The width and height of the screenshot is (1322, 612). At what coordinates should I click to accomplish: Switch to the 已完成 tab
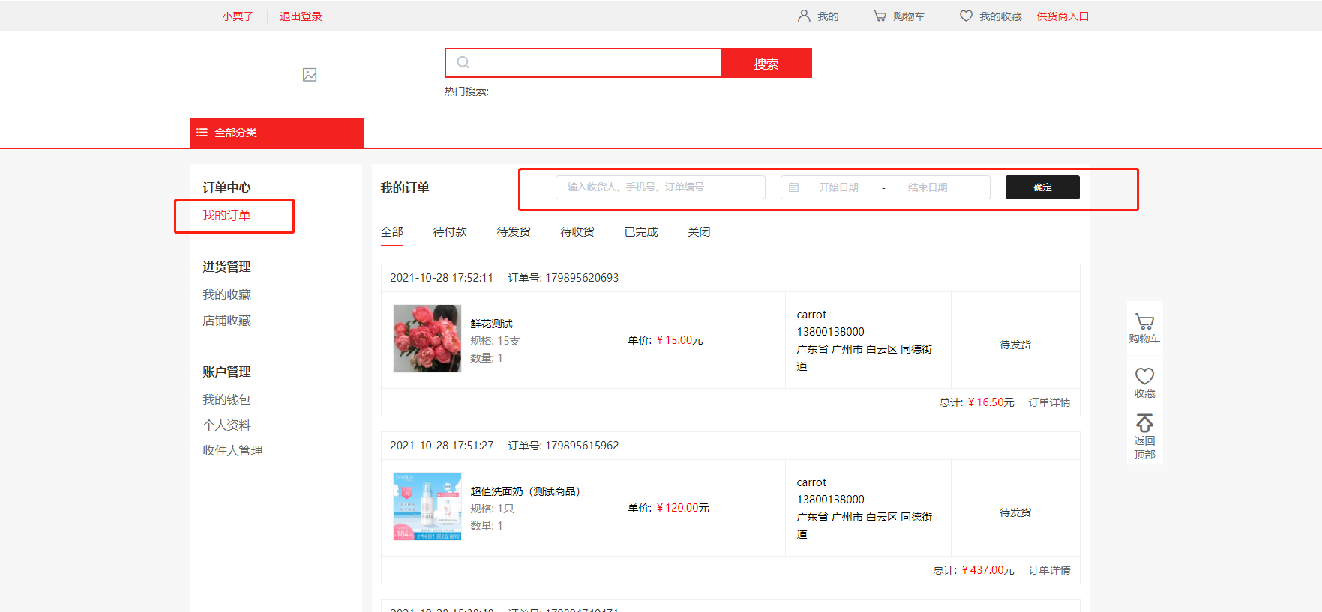coord(641,232)
